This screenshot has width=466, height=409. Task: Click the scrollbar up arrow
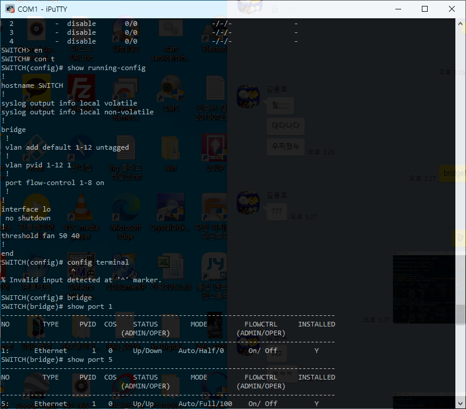tap(460, 23)
